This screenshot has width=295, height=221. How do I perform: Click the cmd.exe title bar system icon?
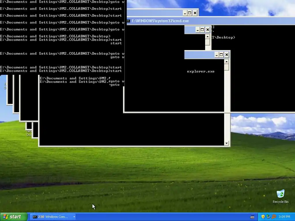click(128, 21)
